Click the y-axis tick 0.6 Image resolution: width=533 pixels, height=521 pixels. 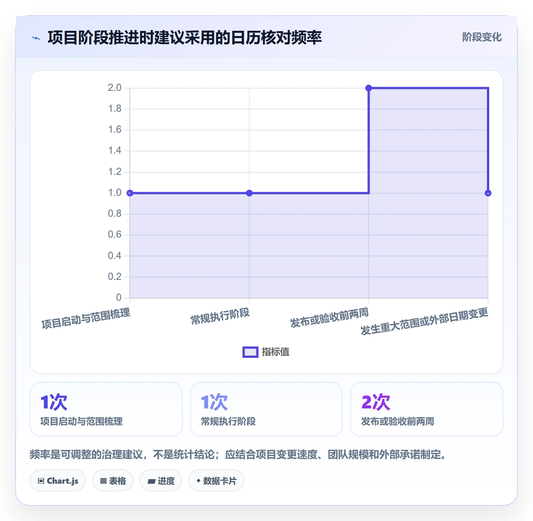[115, 235]
